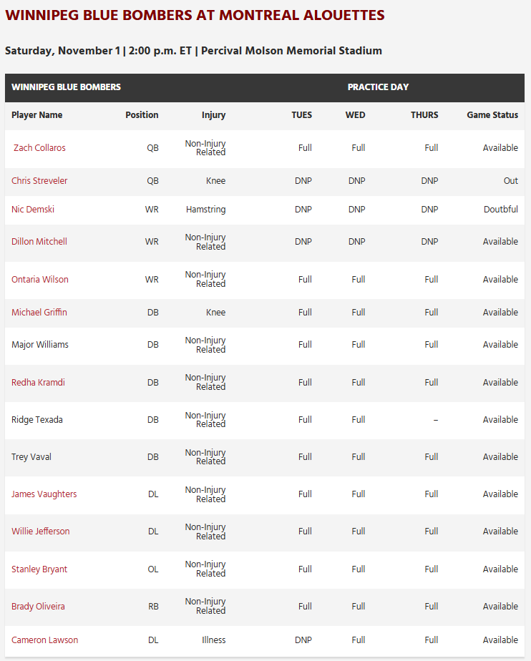Click the Michael Griffin link
Screen dimensions: 531x661
tap(39, 313)
